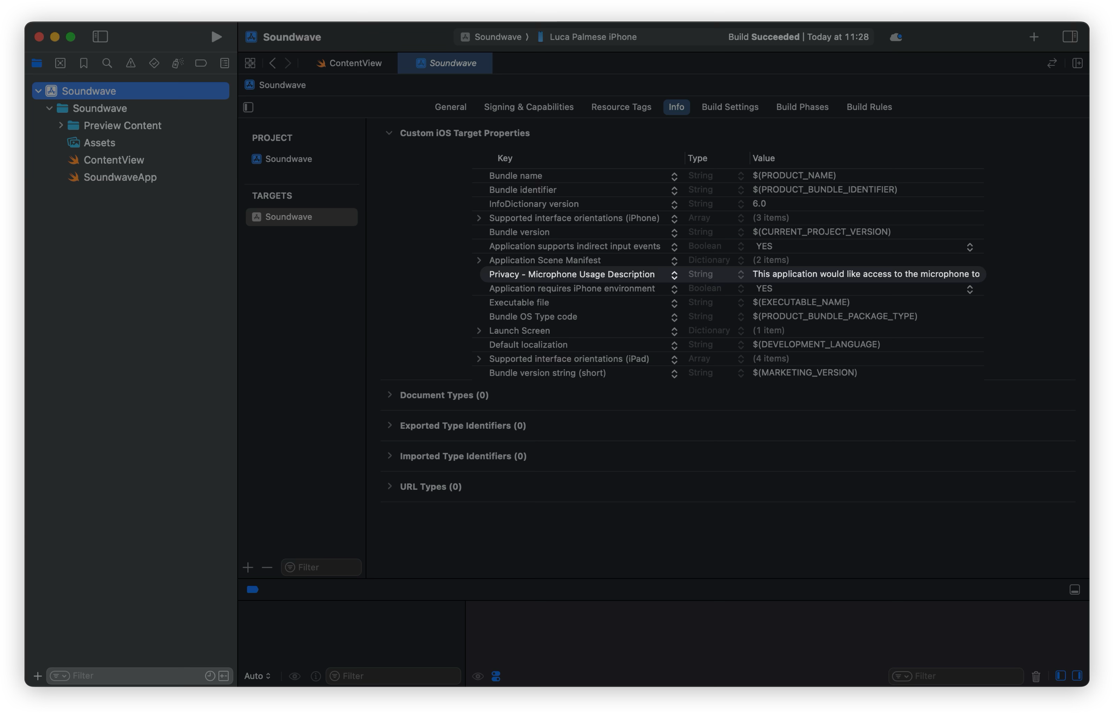The height and width of the screenshot is (714, 1114).
Task: Expand Supported interface orientations (iPhone)
Action: pyautogui.click(x=479, y=218)
